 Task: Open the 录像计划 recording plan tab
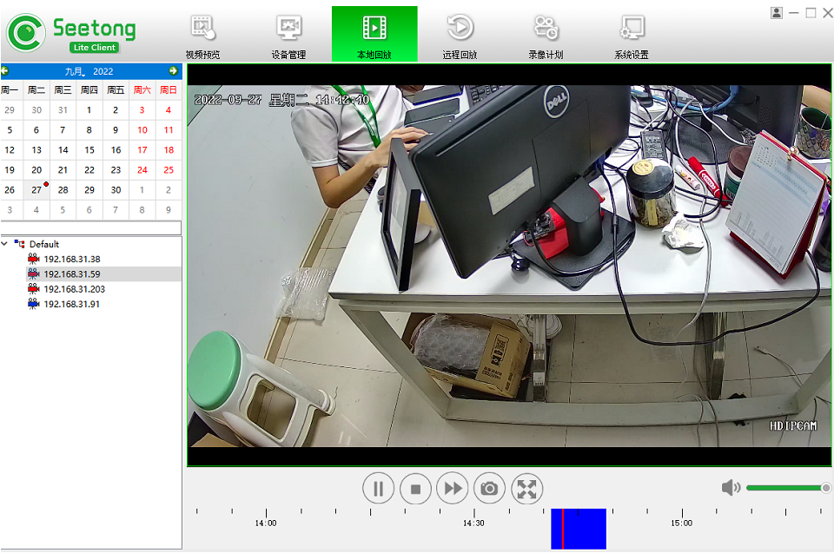[546, 35]
